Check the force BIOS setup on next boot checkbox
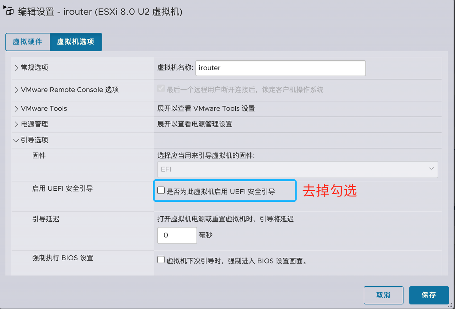 coord(161,260)
